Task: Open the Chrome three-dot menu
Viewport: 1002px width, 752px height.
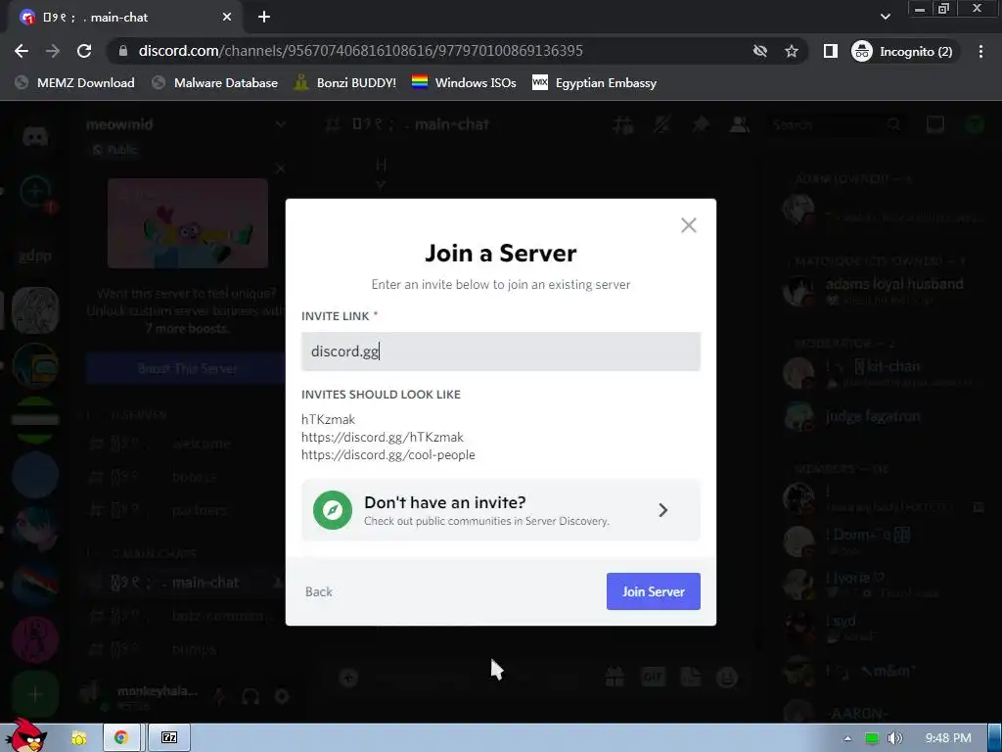Action: [x=980, y=51]
